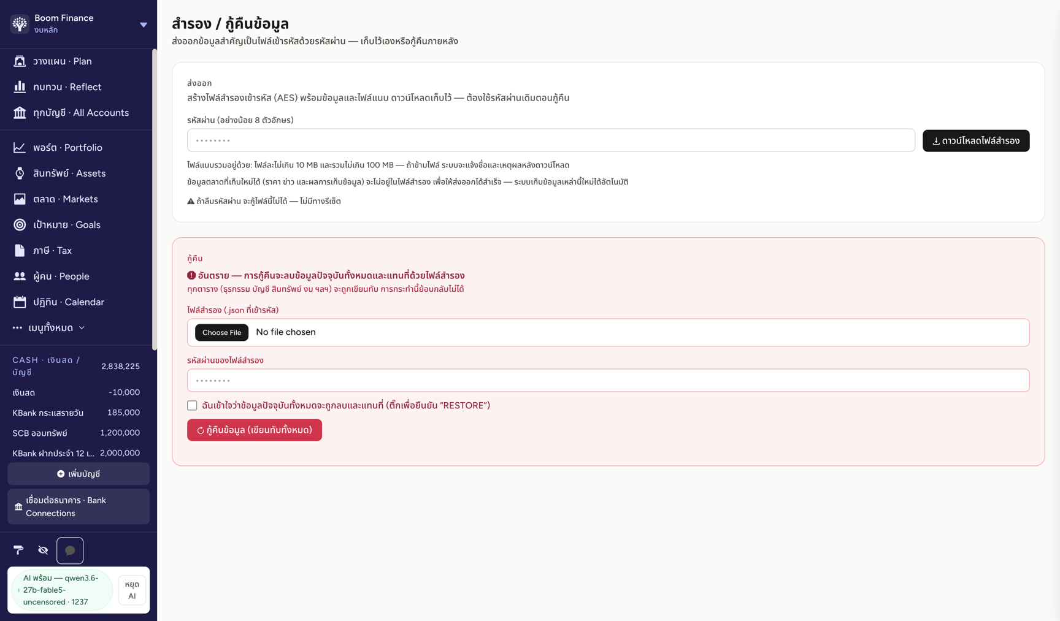
Task: Click the Bank Connections bank icon
Action: [x=18, y=507]
